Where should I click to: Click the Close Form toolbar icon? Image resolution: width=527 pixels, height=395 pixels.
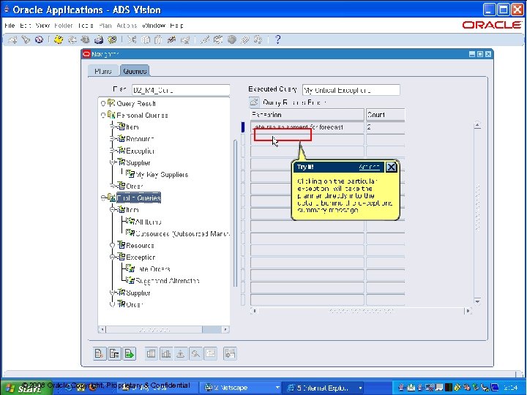click(112, 39)
